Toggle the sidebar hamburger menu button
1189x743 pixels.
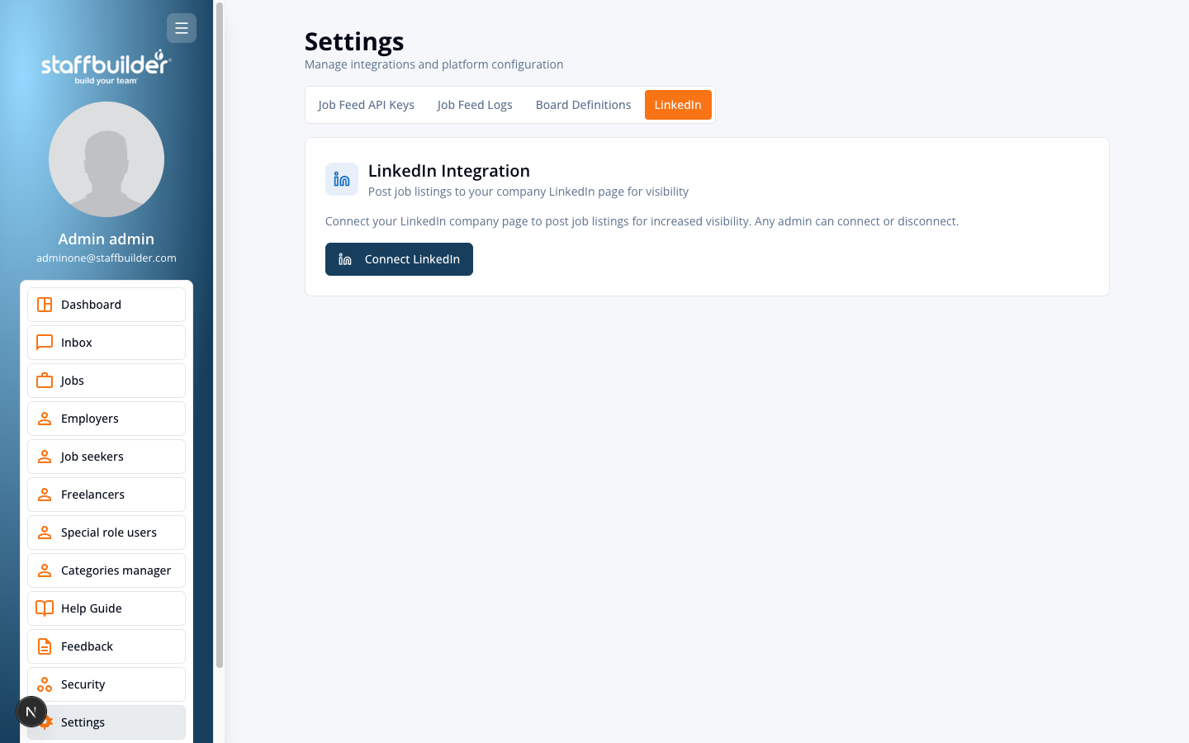(x=182, y=28)
